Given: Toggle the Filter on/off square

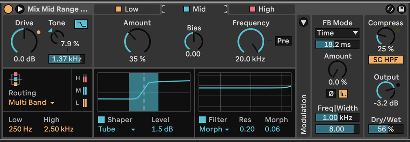Looking at the screenshot, I should (x=202, y=120).
